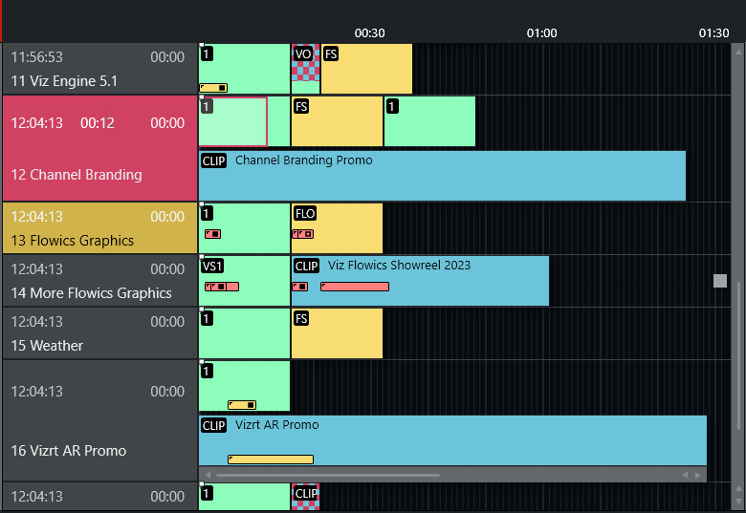Select the 13 Flowics Graphics story
Screen dimensions: 746x513
pos(98,228)
